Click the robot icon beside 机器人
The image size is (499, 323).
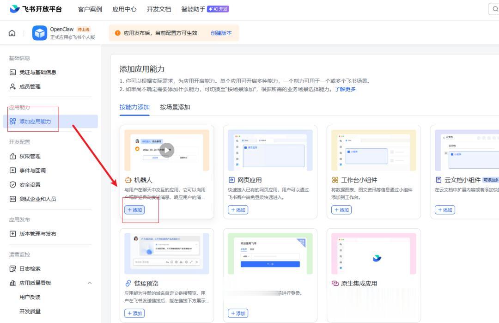(128, 180)
